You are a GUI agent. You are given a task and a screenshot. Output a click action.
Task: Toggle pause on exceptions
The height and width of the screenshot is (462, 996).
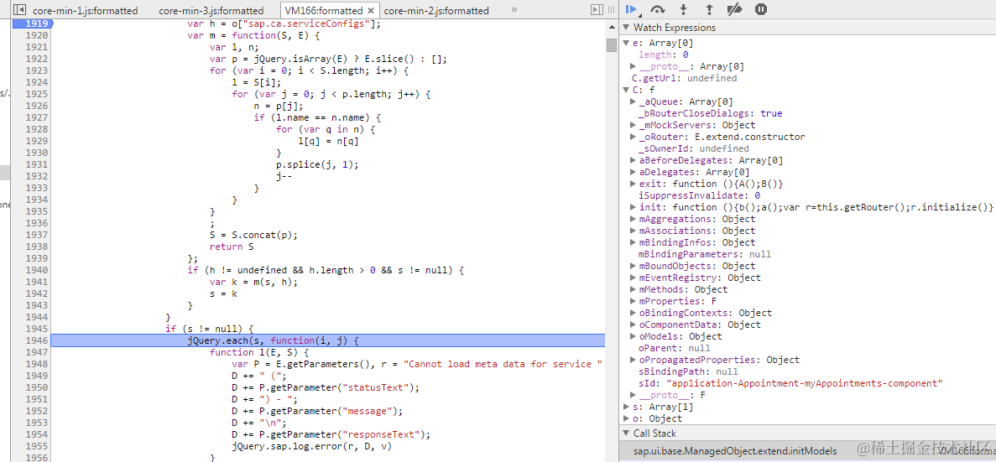click(x=760, y=9)
